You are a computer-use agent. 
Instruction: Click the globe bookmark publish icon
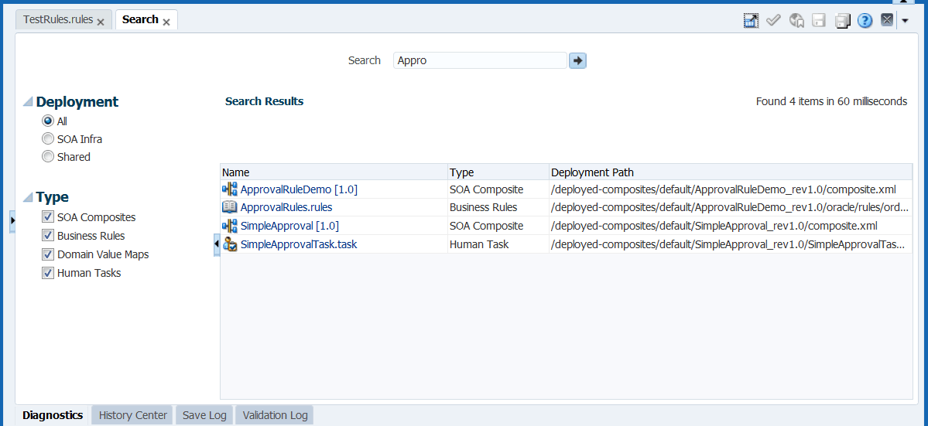click(796, 21)
